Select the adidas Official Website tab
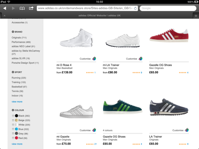 99,16
